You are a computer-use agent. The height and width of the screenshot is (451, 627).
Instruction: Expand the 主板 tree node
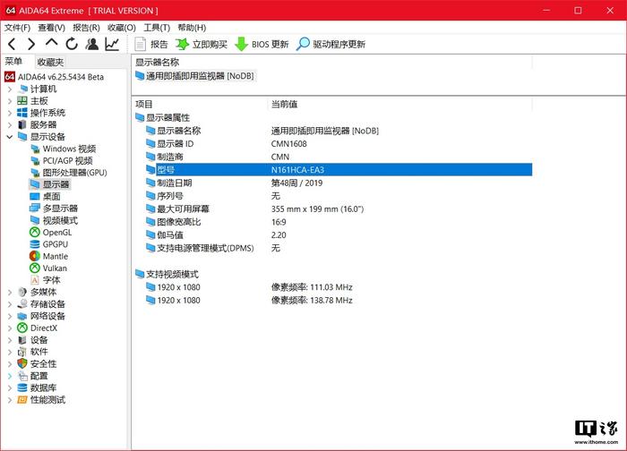pos(10,101)
